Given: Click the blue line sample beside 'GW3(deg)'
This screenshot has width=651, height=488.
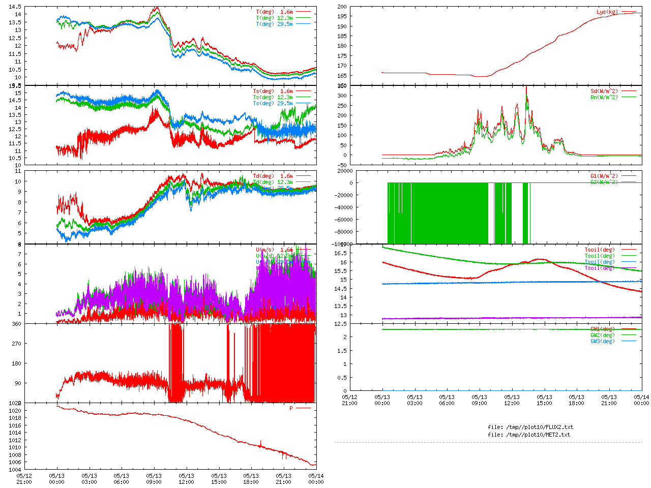Looking at the screenshot, I should [629, 341].
